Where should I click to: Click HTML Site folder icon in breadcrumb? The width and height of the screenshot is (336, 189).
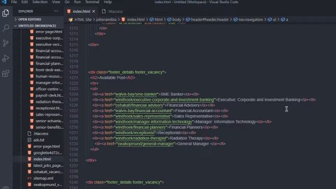click(71, 19)
